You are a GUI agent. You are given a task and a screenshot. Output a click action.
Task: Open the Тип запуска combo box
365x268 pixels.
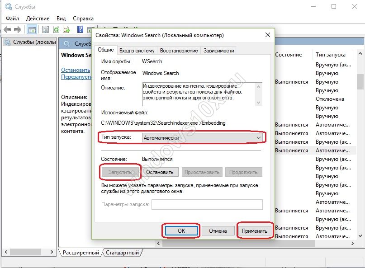coord(202,137)
